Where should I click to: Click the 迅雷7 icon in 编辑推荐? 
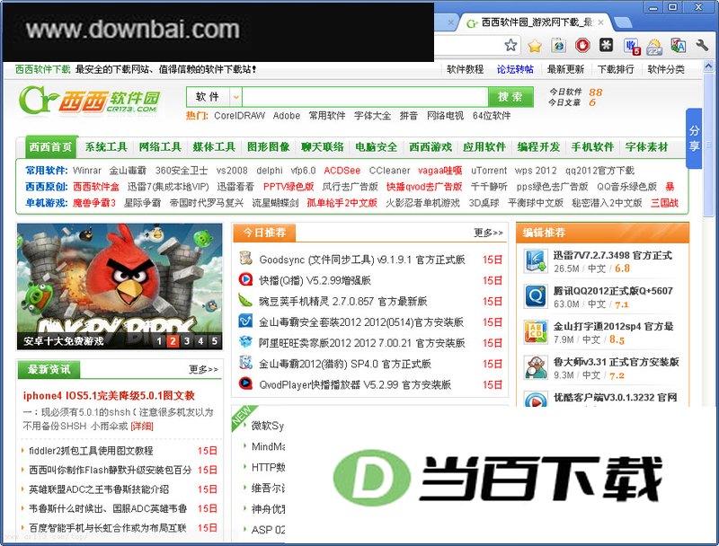point(536,261)
